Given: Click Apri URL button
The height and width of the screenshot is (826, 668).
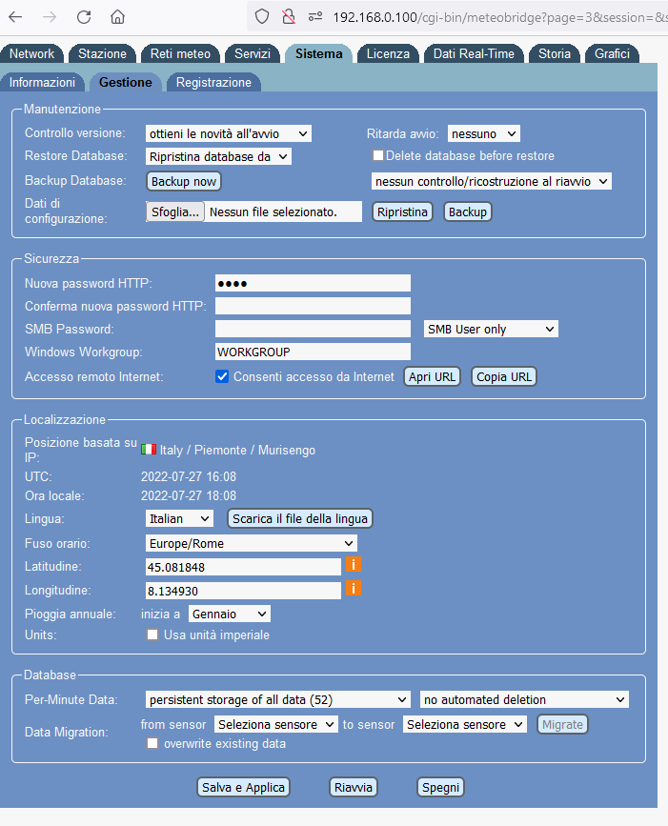Looking at the screenshot, I should (432, 376).
